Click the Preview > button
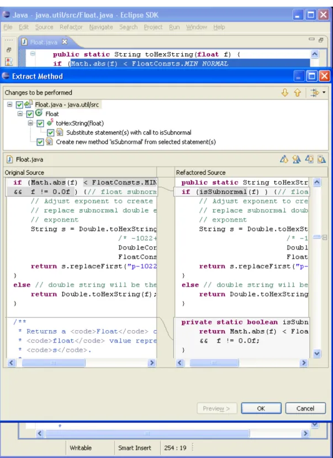This screenshot has height=458, width=333. (x=216, y=408)
